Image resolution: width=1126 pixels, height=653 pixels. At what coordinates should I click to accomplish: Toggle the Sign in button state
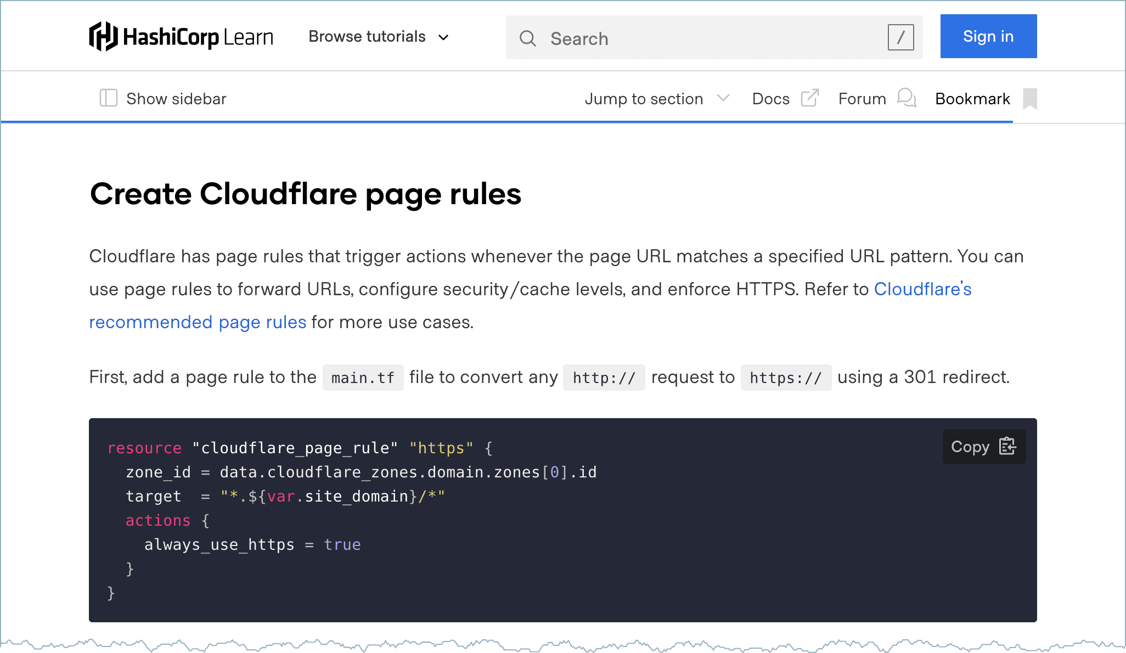coord(988,36)
